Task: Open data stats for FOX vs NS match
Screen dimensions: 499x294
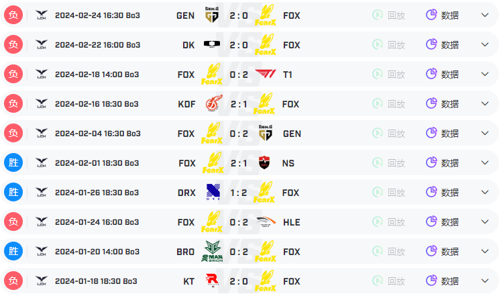Action: tap(443, 162)
